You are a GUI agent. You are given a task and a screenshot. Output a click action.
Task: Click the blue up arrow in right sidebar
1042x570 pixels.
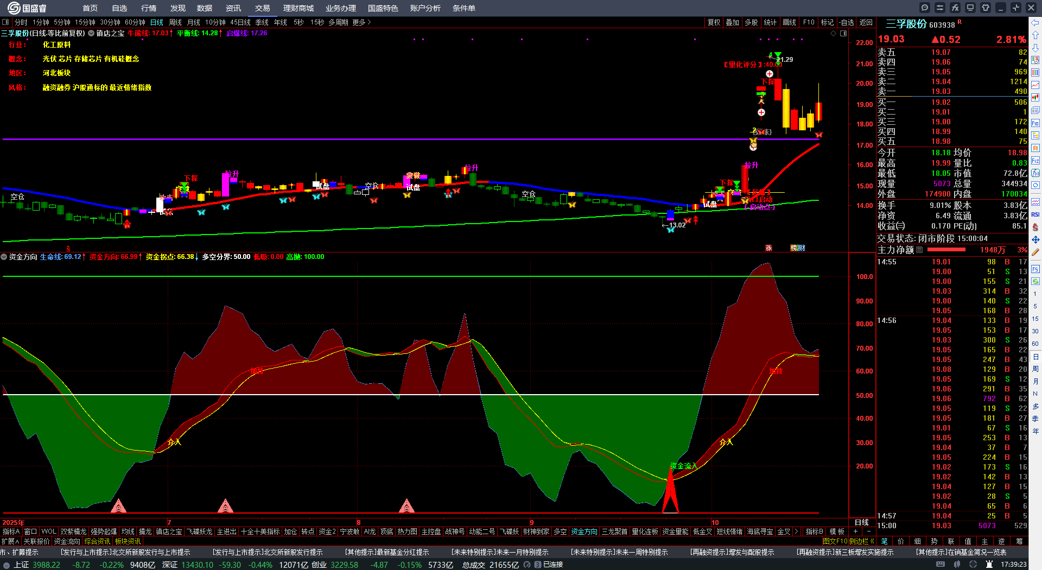[1035, 35]
